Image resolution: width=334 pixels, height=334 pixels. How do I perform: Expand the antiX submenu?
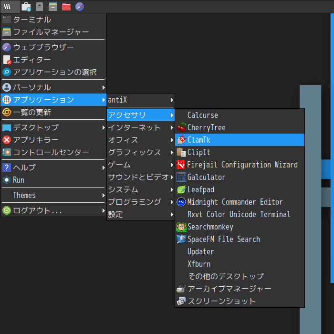click(141, 100)
